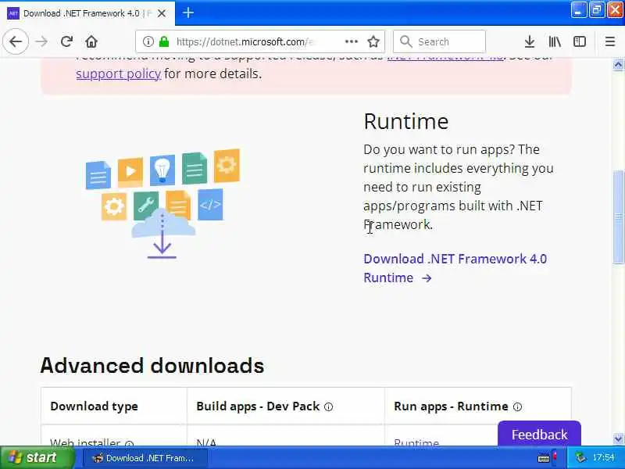Click the forward navigation arrow

point(41,41)
